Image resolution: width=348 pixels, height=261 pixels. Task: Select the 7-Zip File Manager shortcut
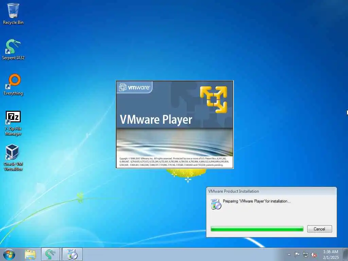coord(13,123)
